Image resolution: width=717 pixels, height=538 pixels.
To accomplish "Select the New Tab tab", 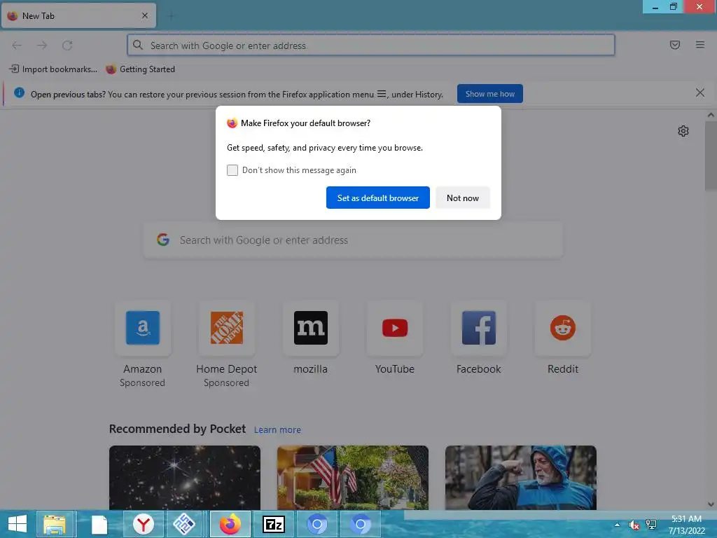I will pyautogui.click(x=78, y=16).
